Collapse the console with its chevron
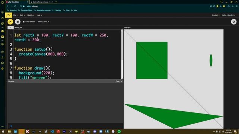 click(122, 81)
